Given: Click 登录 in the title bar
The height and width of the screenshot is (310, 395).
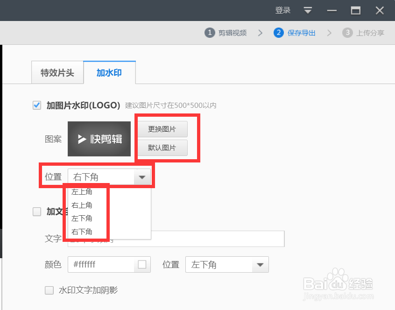Looking at the screenshot, I should (283, 10).
